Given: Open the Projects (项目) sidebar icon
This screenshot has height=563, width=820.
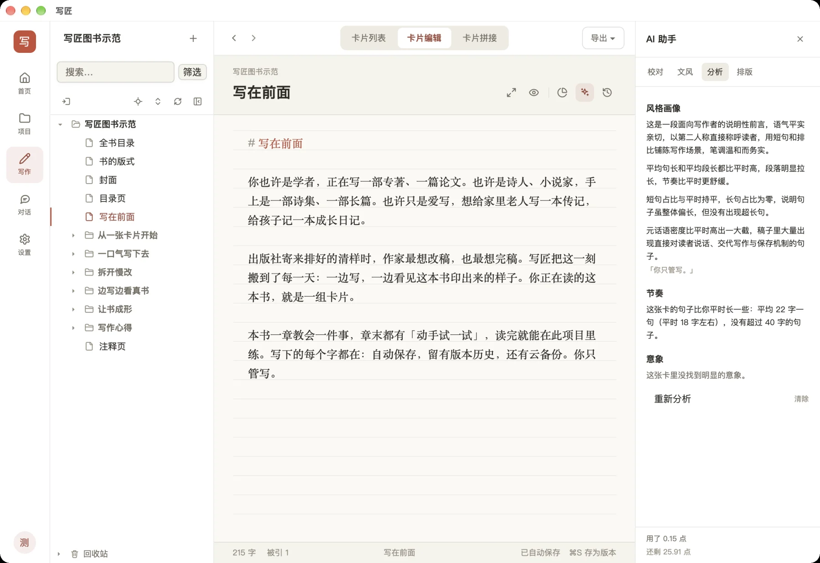Looking at the screenshot, I should point(25,124).
